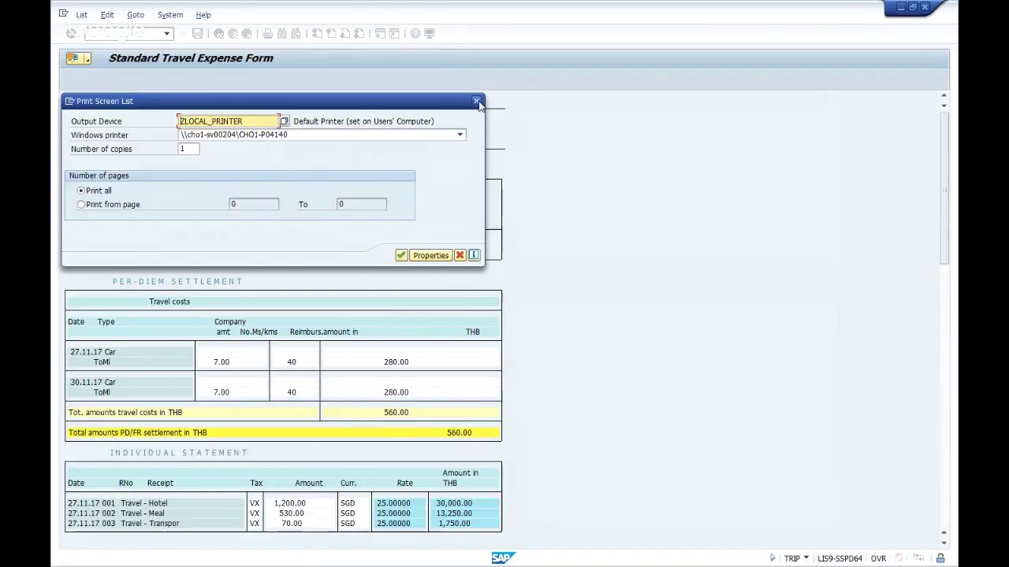
Task: Click the Create New Session icon
Action: tap(380, 33)
